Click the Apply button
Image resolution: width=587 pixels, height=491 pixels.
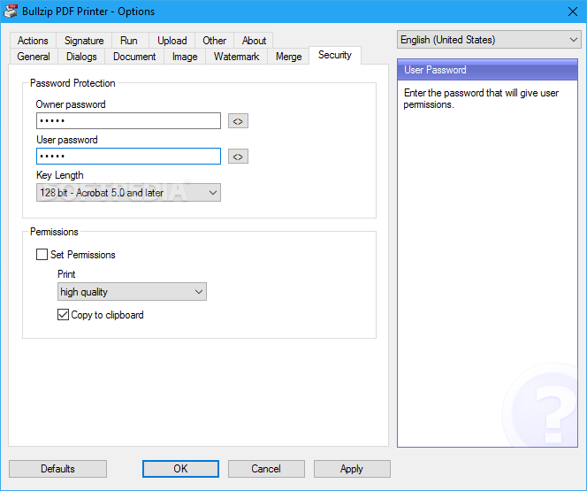352,469
